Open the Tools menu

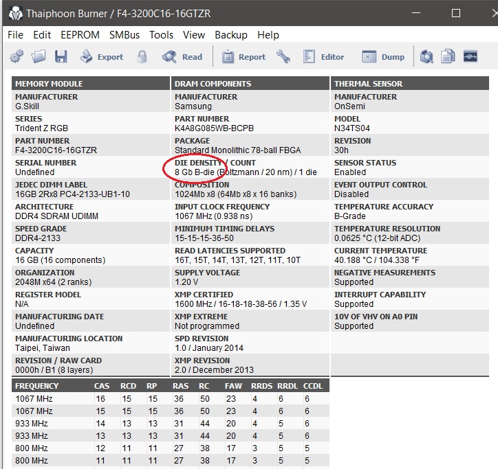pos(162,34)
